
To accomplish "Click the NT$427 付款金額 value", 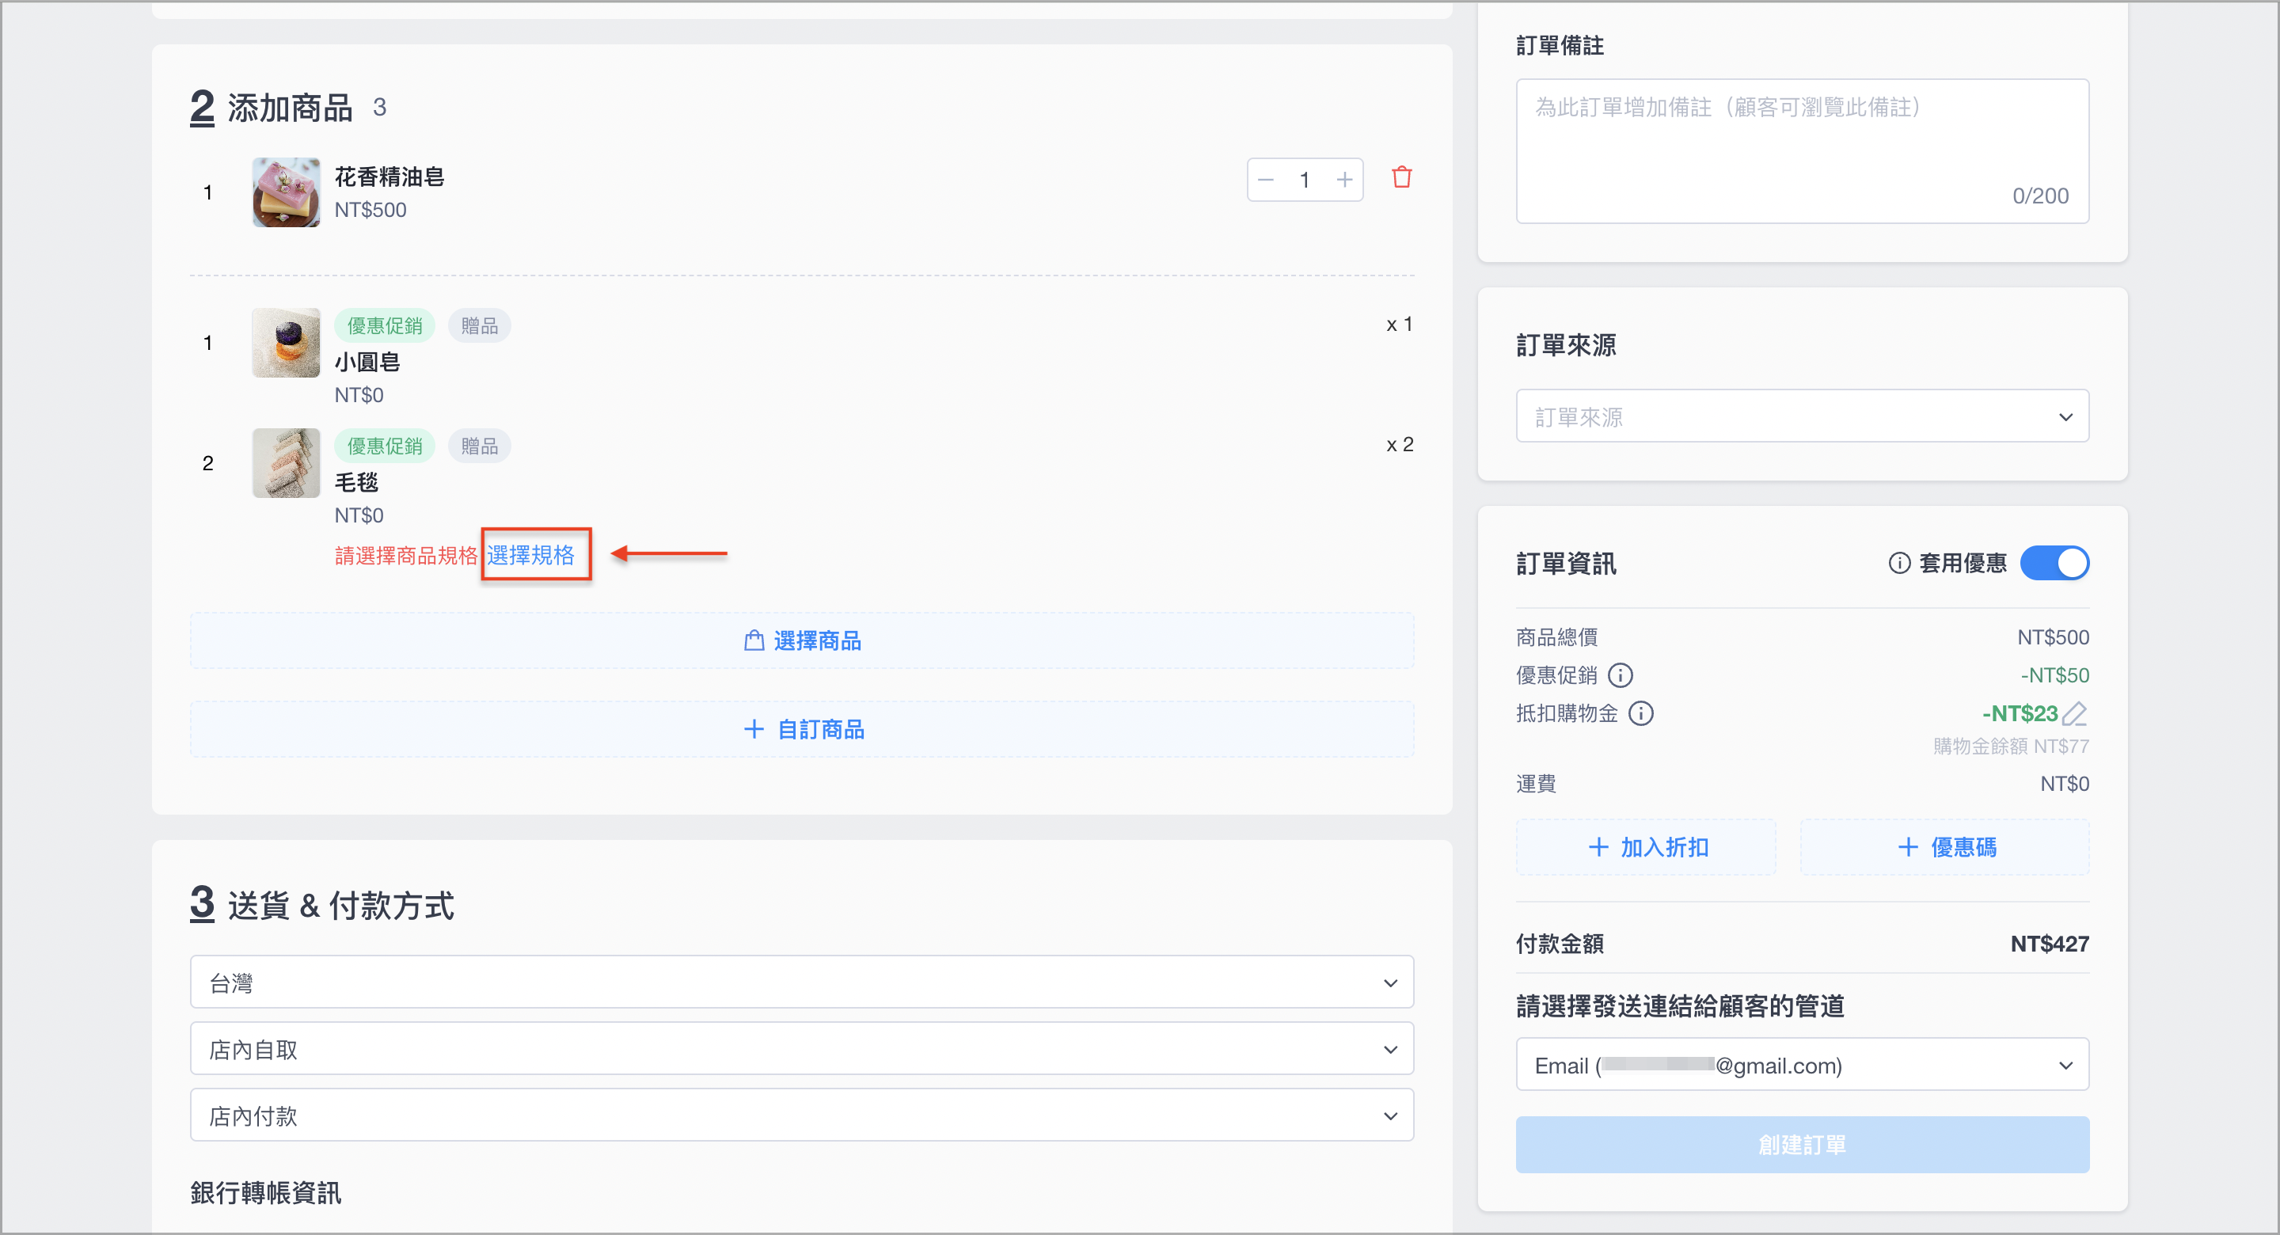I will point(2049,944).
